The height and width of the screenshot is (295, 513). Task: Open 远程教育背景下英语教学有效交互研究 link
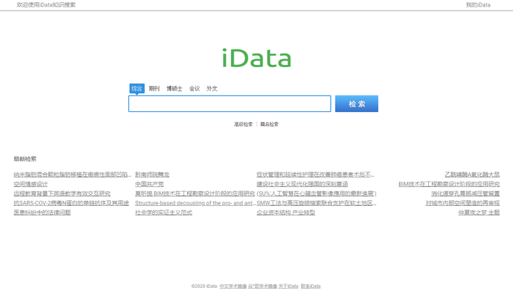point(62,194)
